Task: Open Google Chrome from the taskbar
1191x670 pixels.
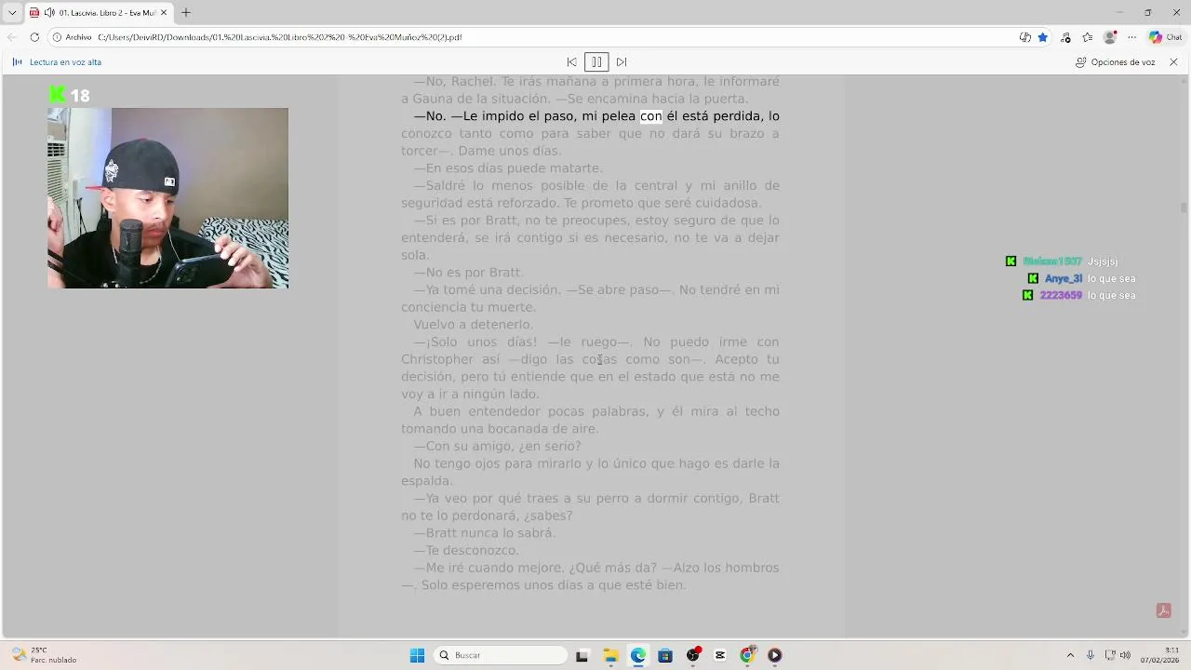Action: click(x=747, y=655)
